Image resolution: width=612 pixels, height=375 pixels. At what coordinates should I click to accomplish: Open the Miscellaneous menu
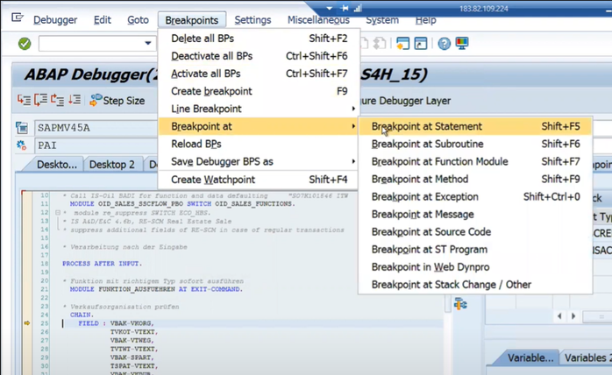(x=318, y=20)
